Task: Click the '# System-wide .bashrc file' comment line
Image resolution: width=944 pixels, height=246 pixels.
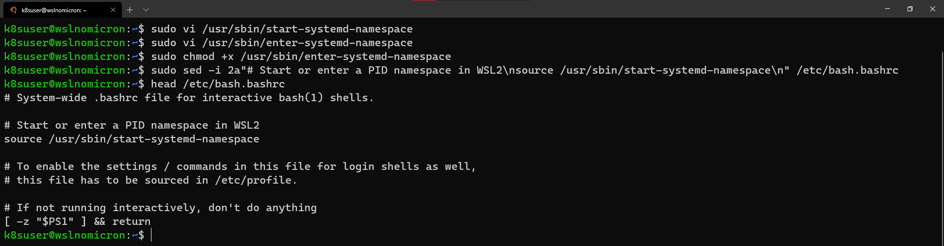Action: 189,98
